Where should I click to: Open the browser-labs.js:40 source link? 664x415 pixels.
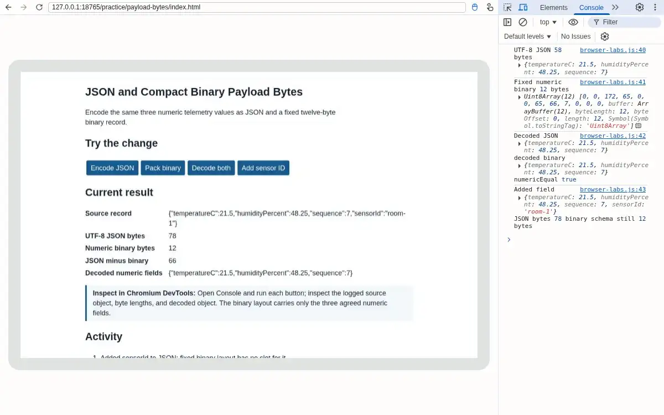(613, 50)
